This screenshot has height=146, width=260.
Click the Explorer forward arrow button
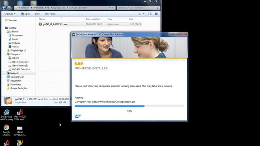(x=9, y=8)
